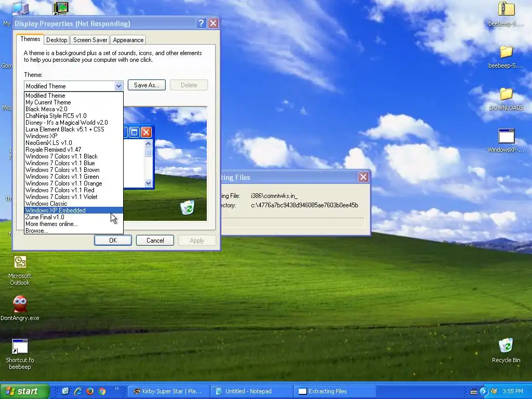Click the Recycle Bin icon in the theme preview
532x399 pixels.
[187, 207]
